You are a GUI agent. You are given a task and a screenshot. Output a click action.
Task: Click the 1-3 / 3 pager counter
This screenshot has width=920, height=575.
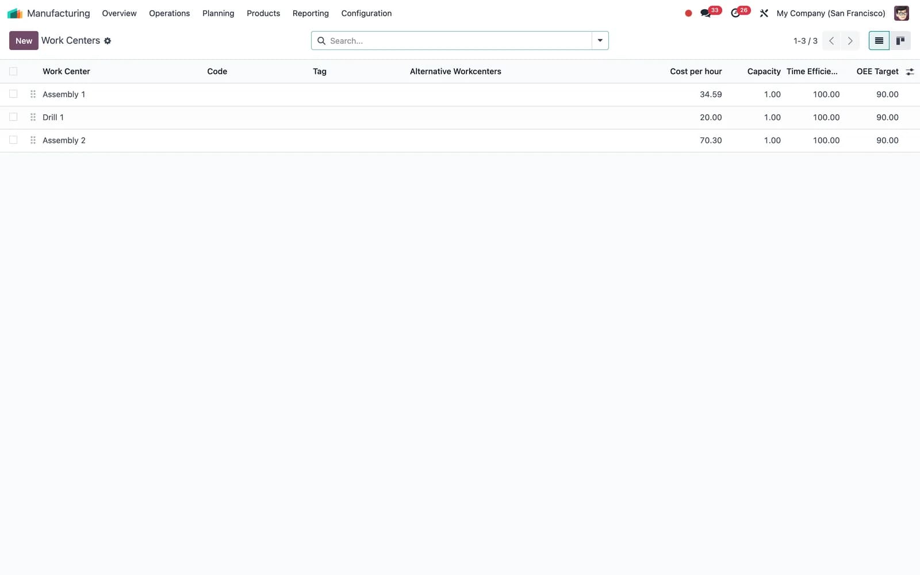pos(805,41)
